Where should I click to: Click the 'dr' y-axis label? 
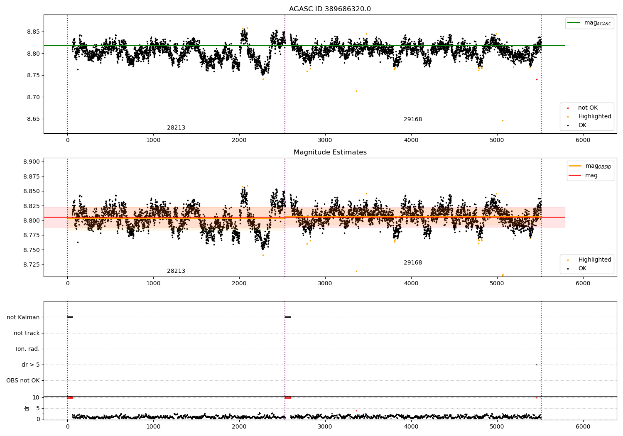click(x=27, y=408)
